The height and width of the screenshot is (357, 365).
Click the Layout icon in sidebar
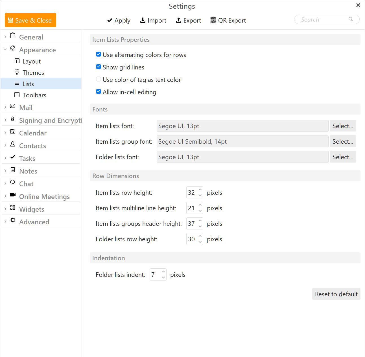point(17,61)
